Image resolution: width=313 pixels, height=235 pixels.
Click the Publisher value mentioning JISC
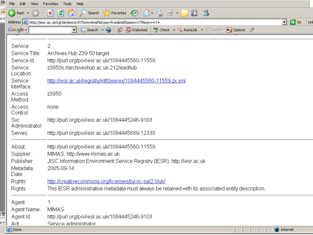pyautogui.click(x=126, y=161)
